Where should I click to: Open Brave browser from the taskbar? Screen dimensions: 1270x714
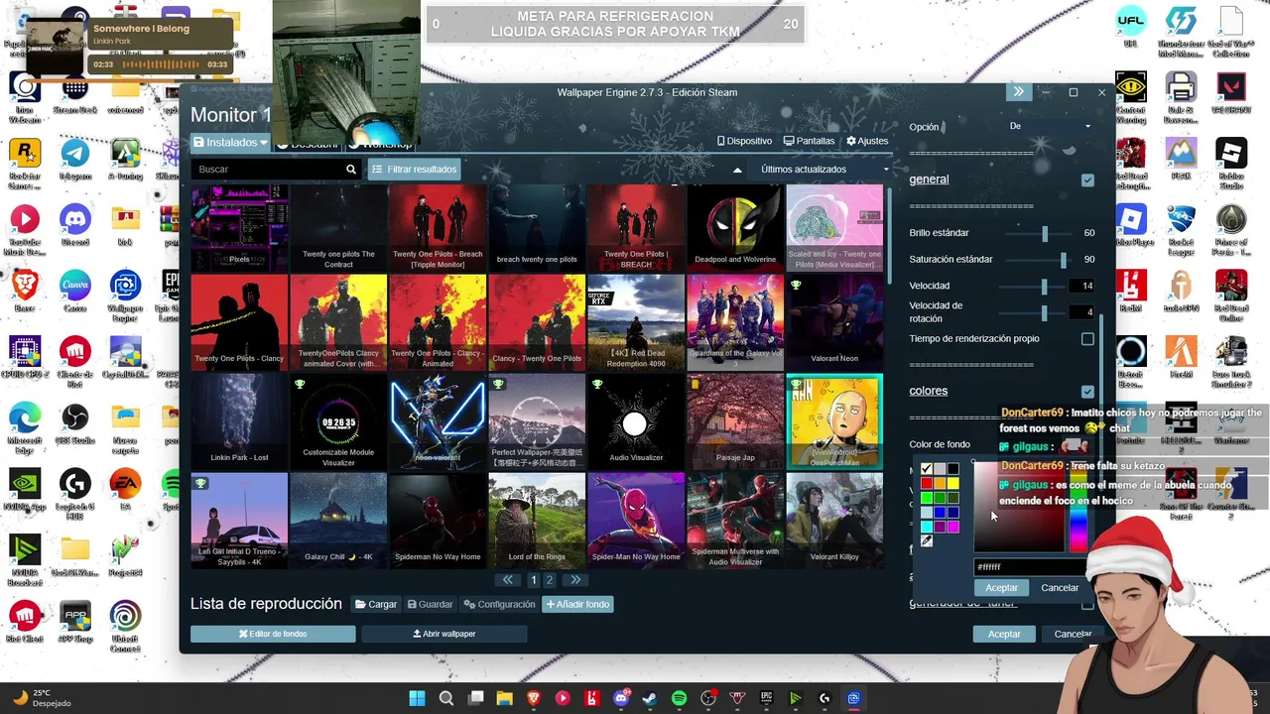point(534,698)
